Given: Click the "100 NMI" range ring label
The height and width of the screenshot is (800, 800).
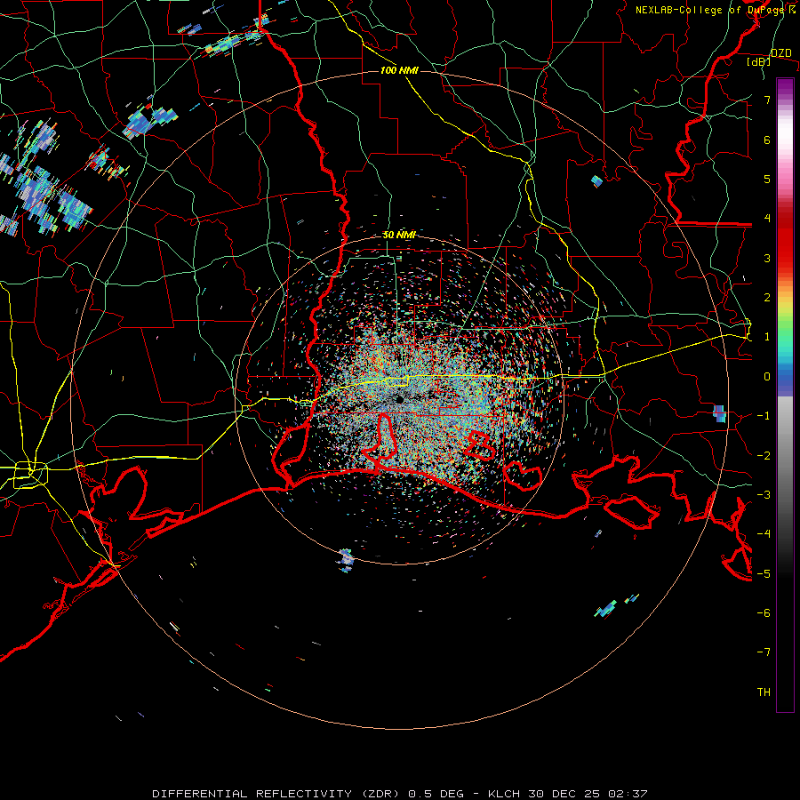Looking at the screenshot, I should (x=399, y=70).
